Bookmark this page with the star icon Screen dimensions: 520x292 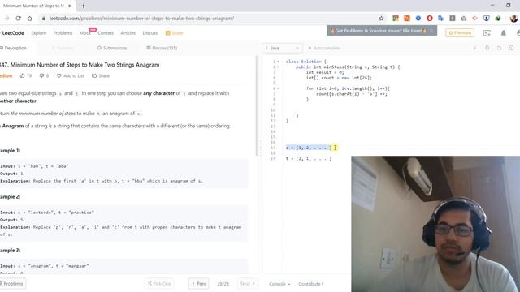[381, 19]
